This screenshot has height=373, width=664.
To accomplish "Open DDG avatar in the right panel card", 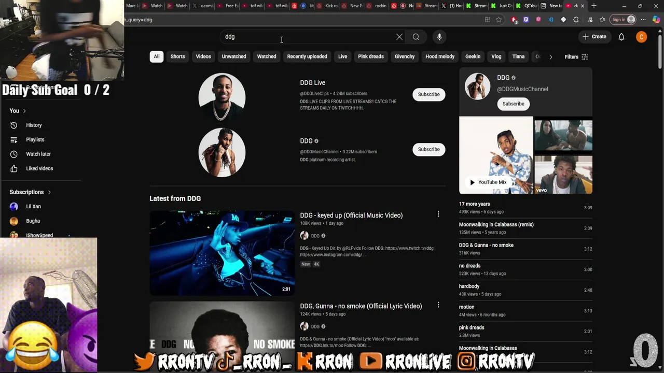I will tap(477, 86).
